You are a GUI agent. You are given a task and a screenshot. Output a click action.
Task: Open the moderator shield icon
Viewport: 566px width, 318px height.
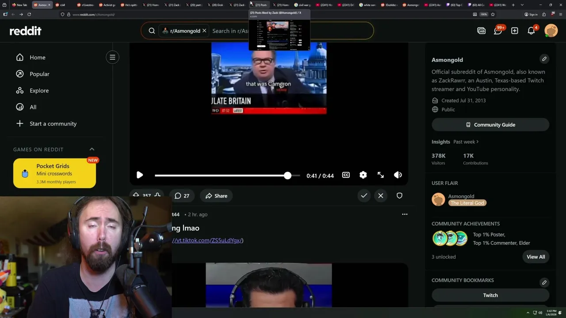399,196
